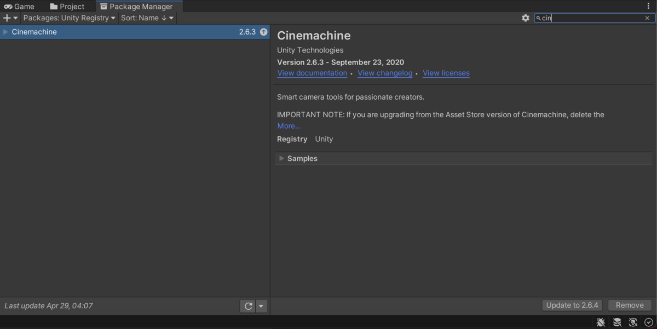Viewport: 657px width, 329px height.
Task: Select the Cinemachine package row
Action: tap(135, 32)
